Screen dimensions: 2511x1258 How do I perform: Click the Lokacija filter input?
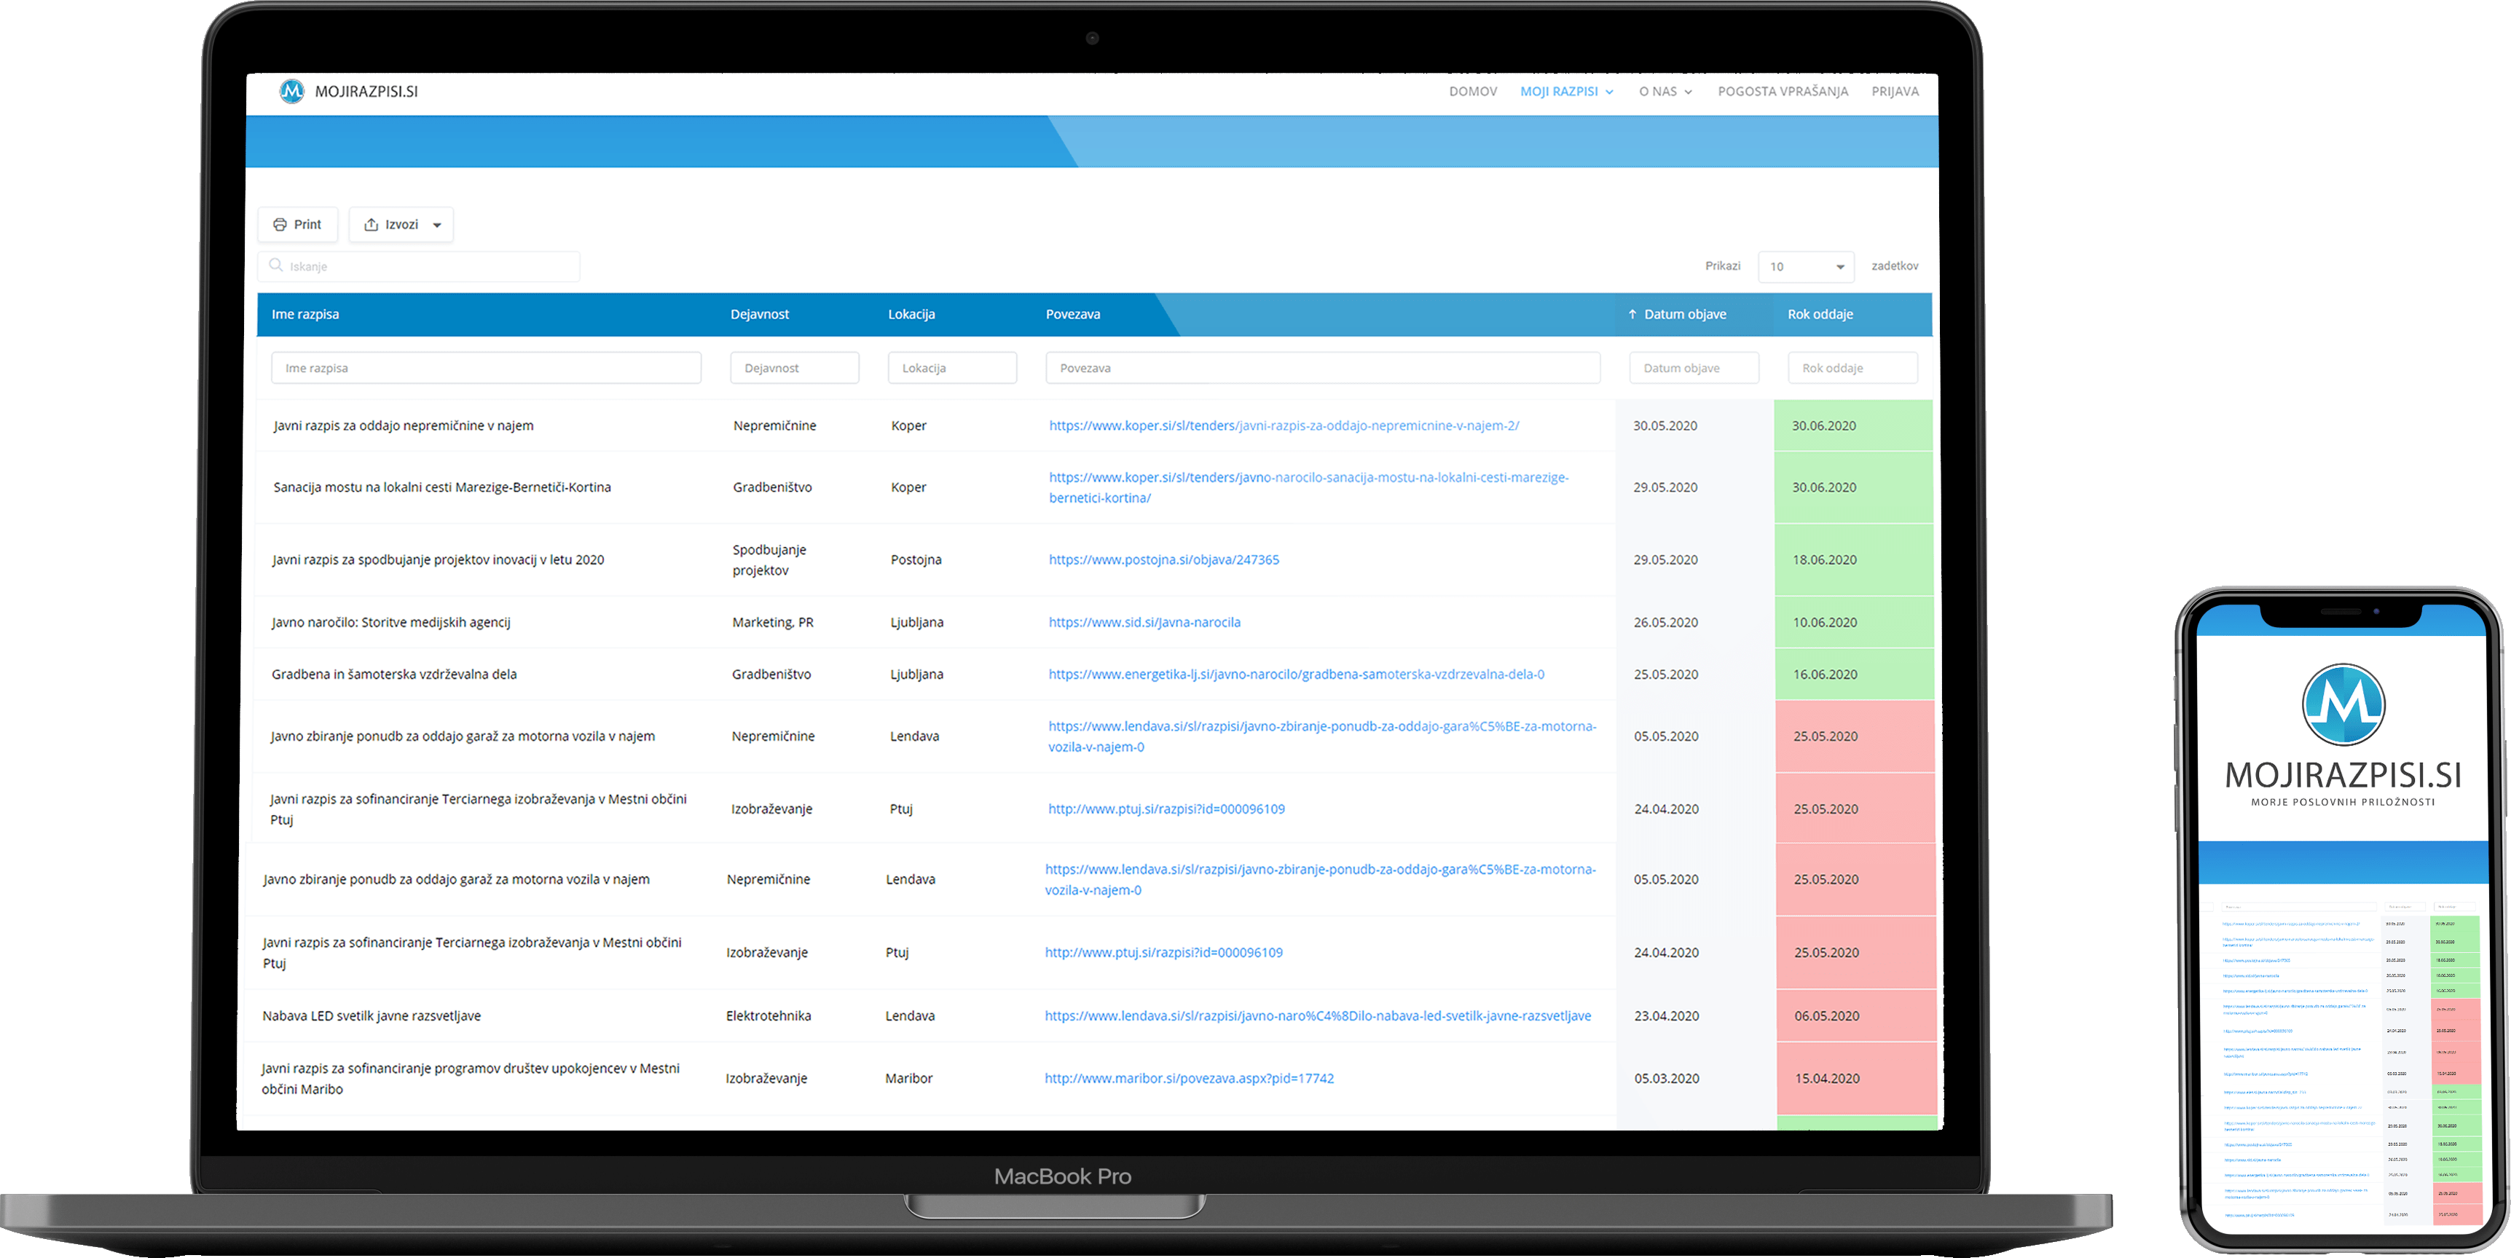(951, 367)
